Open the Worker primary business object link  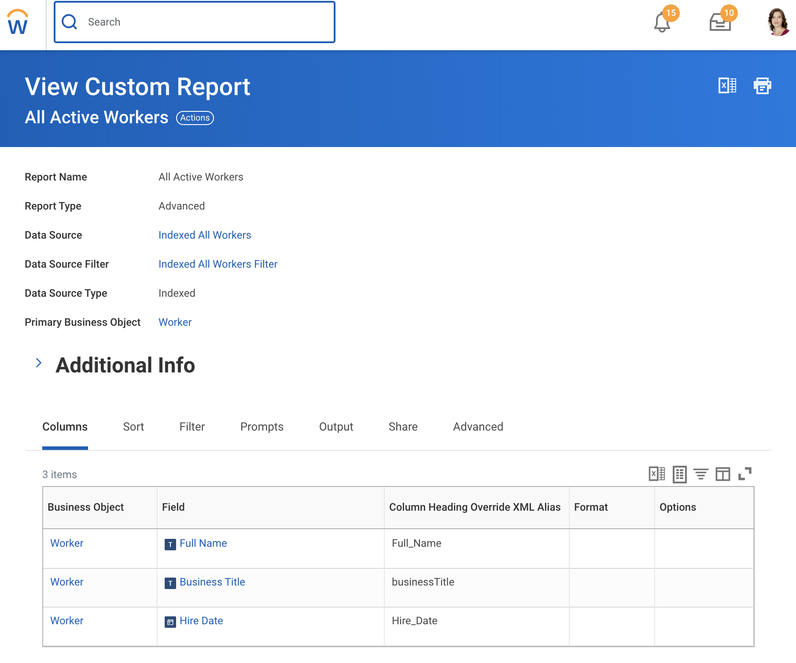pos(175,322)
